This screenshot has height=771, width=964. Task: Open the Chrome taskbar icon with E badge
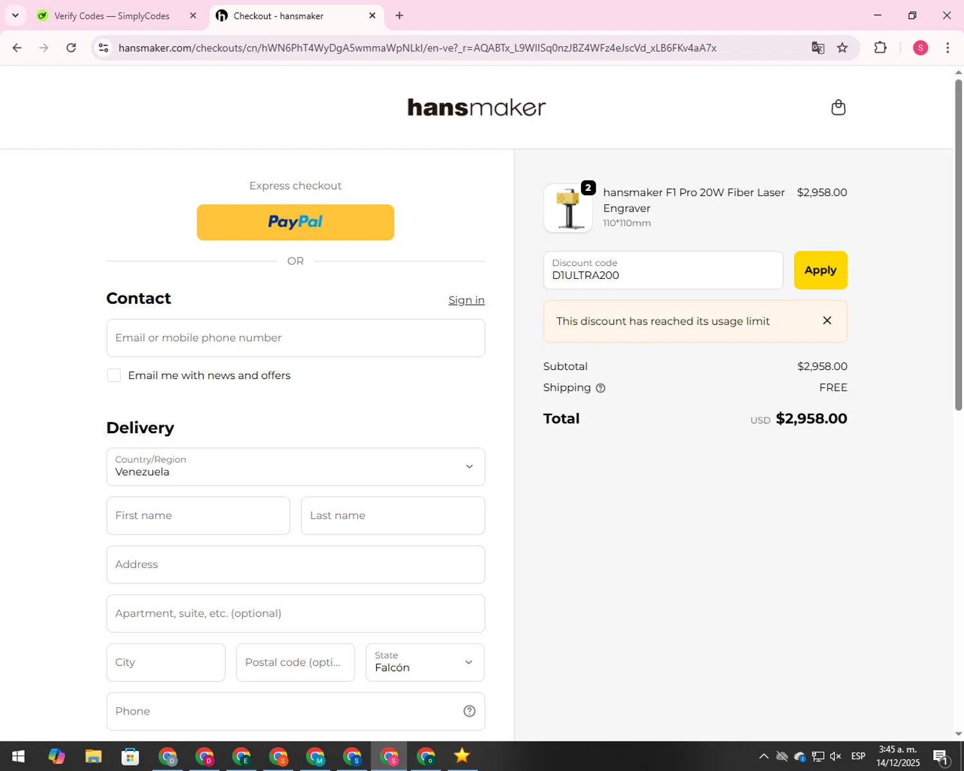(x=242, y=756)
